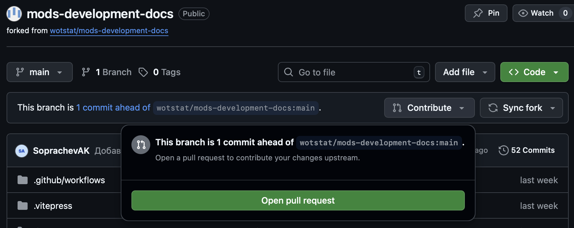The height and width of the screenshot is (228, 574).
Task: Click the green Open pull request button
Action: (298, 200)
